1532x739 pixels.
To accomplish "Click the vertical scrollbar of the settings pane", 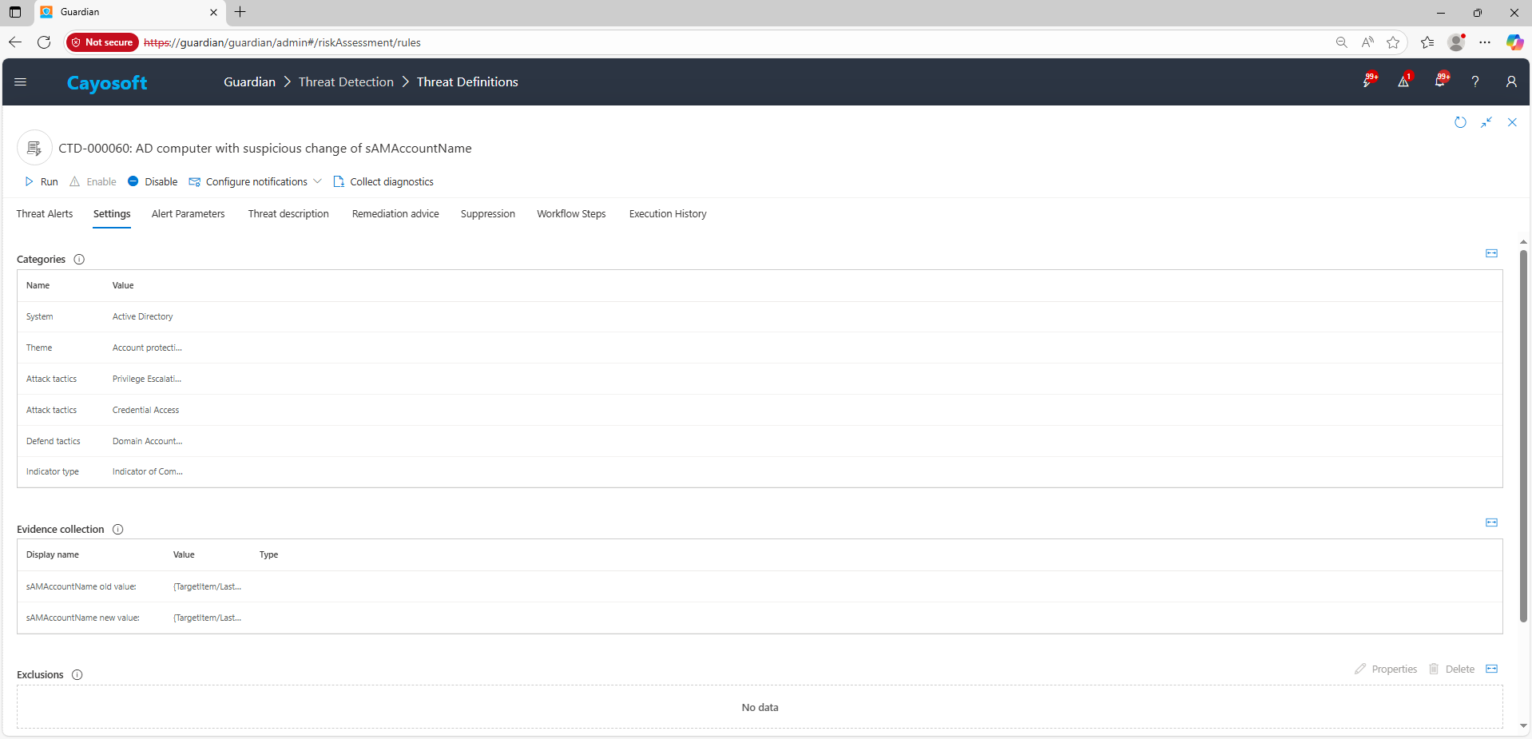I will 1523,435.
